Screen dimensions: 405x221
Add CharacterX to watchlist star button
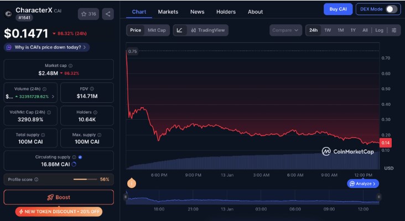89,14
